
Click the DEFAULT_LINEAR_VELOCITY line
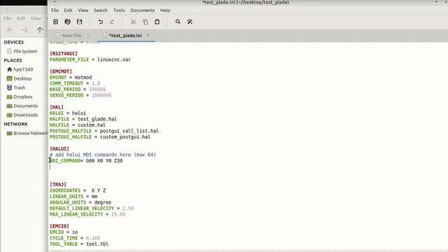coord(92,209)
